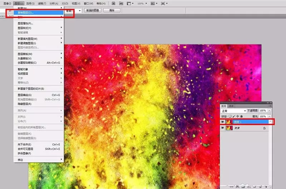
Task: Choose 复制图层(D)... from the menu
Action: [39, 12]
